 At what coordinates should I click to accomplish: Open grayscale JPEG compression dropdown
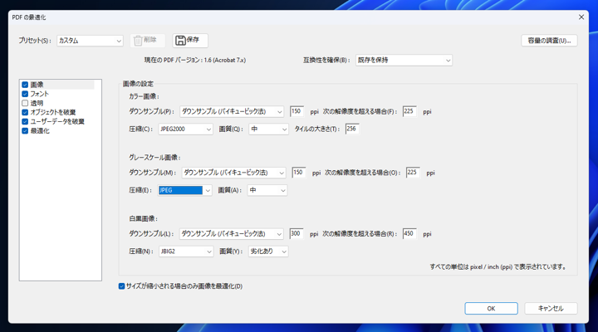(185, 190)
